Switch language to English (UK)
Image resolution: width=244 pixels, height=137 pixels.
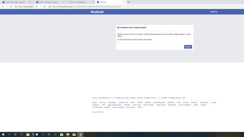coord(120,98)
